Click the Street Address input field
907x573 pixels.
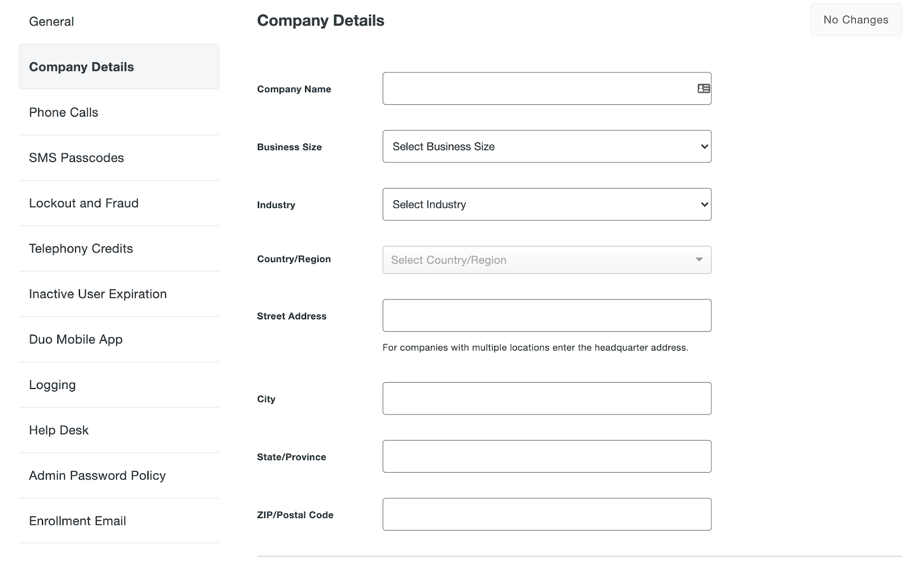click(x=546, y=315)
